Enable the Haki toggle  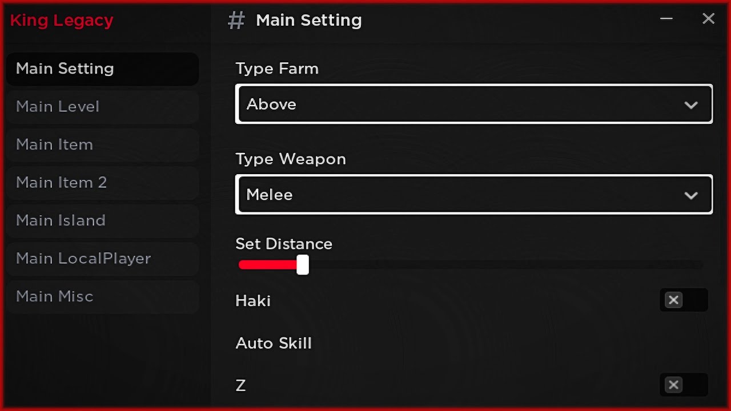(683, 300)
